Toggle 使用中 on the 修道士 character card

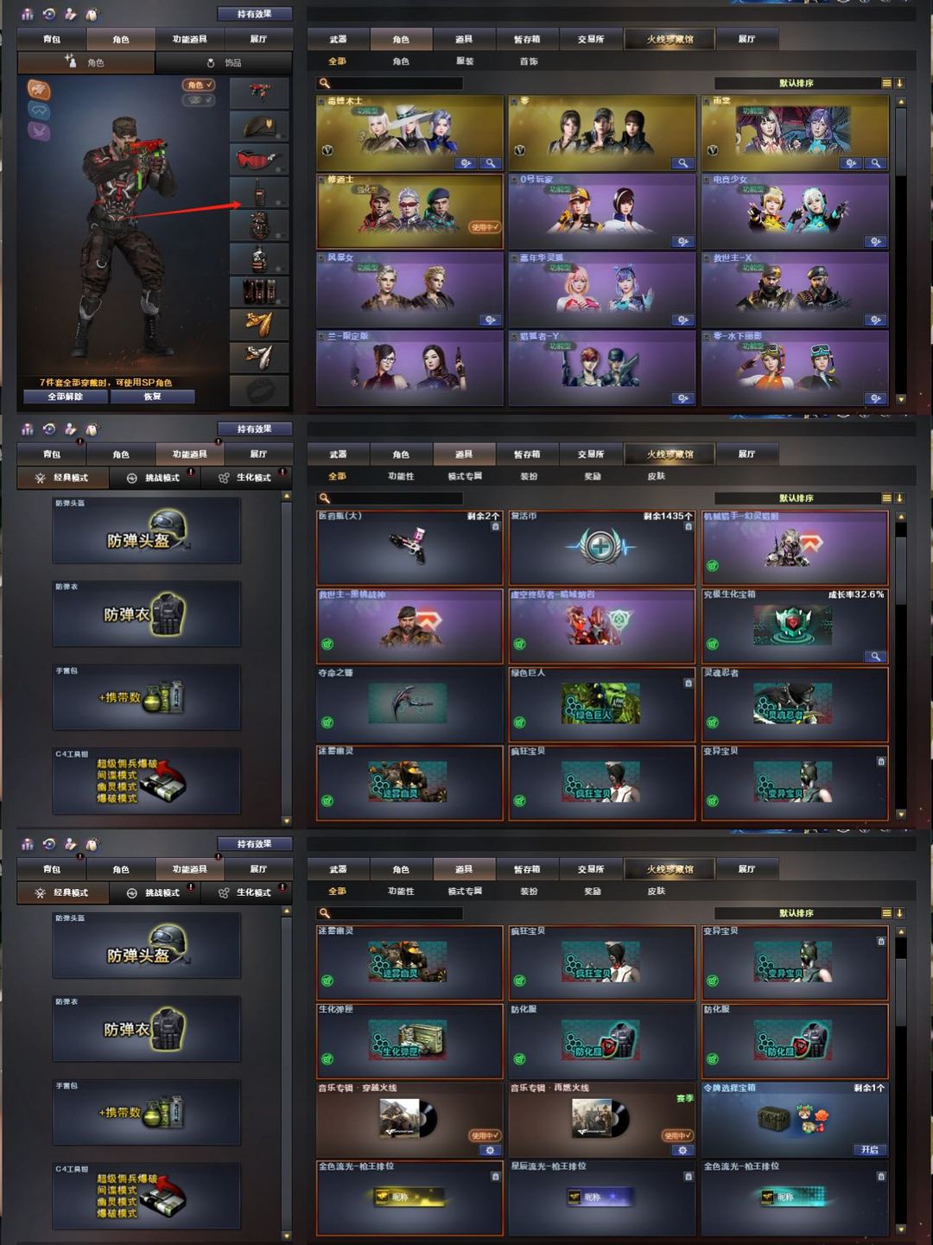click(x=485, y=227)
